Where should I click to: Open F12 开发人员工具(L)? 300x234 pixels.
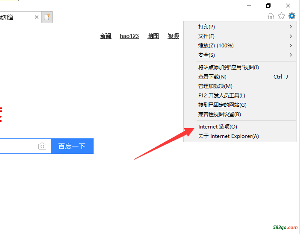point(240,95)
